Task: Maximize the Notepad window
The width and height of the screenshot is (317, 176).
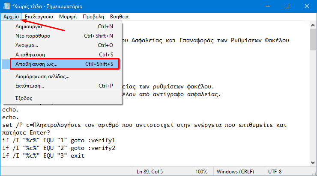Action: click(287, 6)
